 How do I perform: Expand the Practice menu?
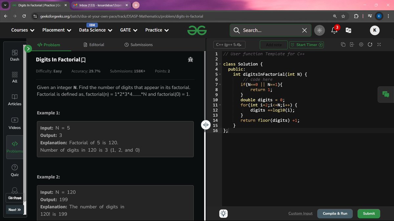click(157, 30)
